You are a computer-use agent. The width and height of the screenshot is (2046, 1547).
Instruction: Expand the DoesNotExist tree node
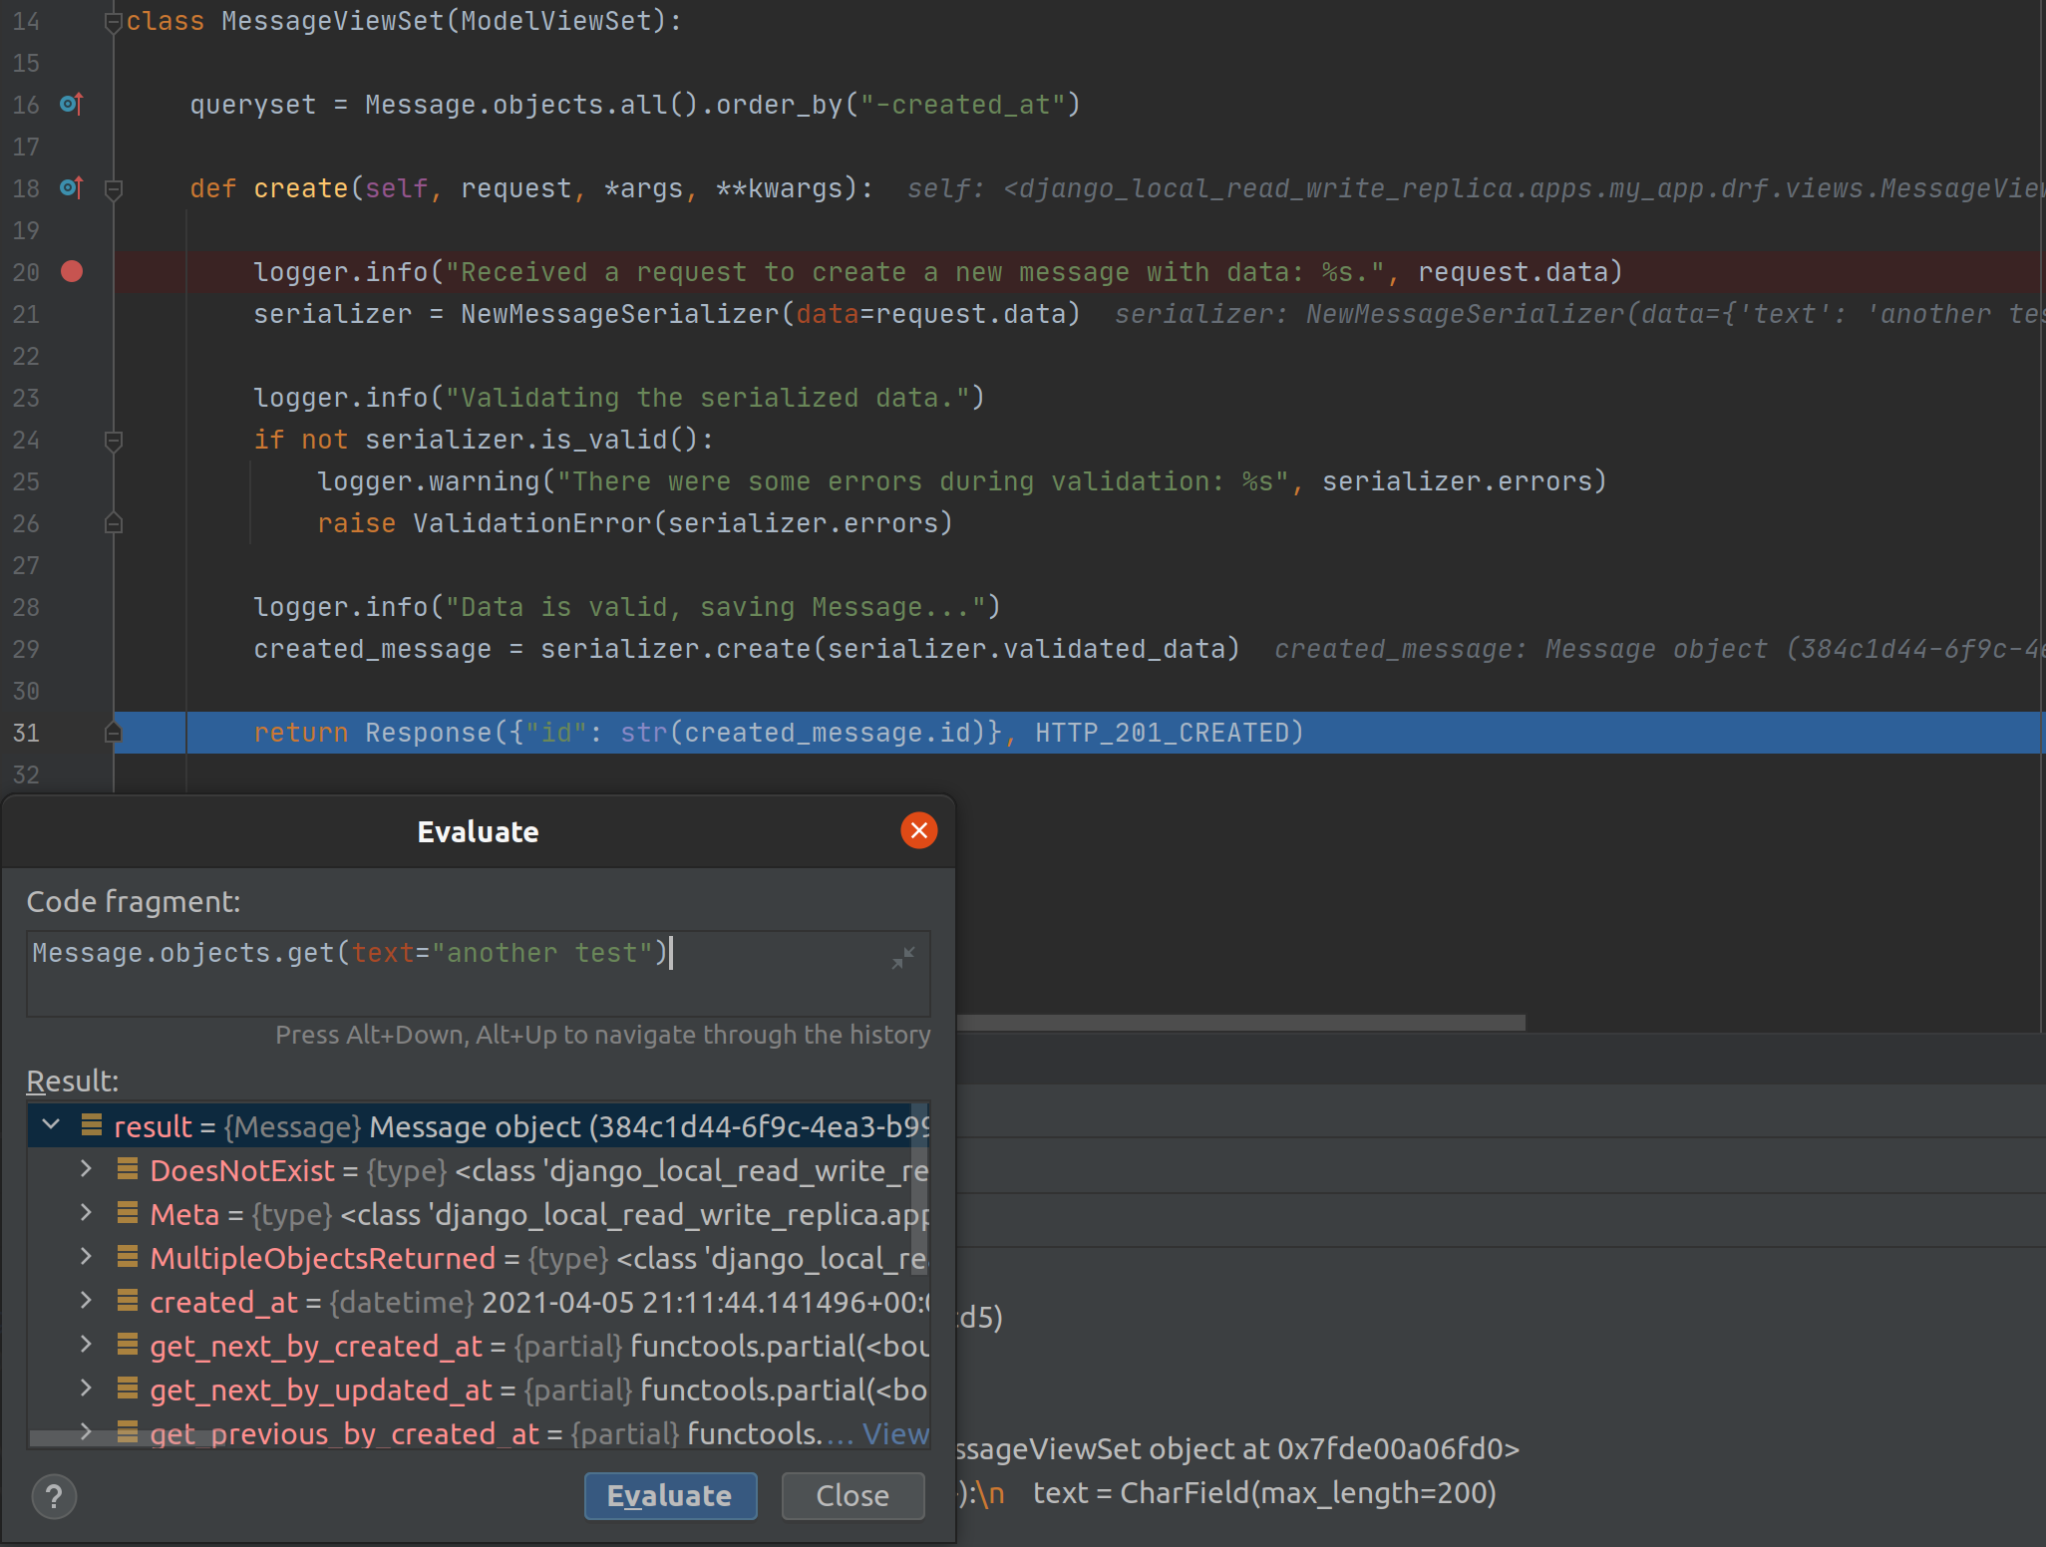coord(87,1169)
